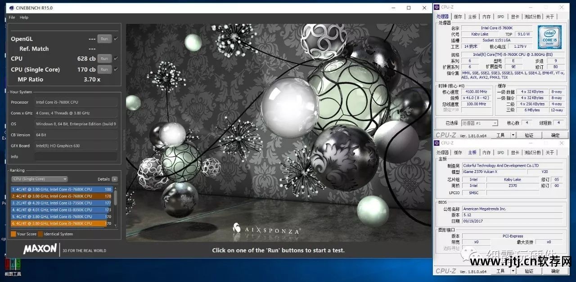This screenshot has width=576, height=282.
Task: Select 主板 tab in upper CPU-Z window
Action: coord(472,17)
